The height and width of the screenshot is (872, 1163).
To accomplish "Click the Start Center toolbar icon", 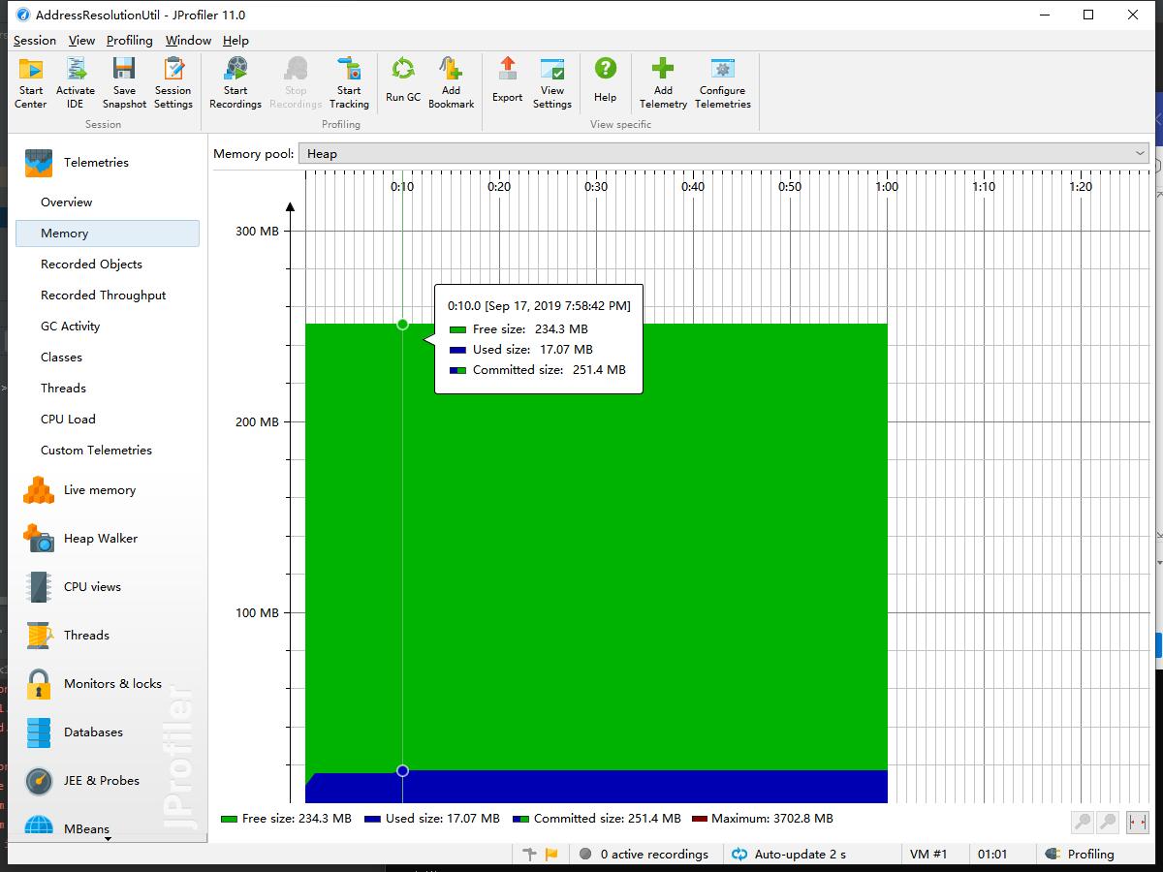I will coord(31,81).
